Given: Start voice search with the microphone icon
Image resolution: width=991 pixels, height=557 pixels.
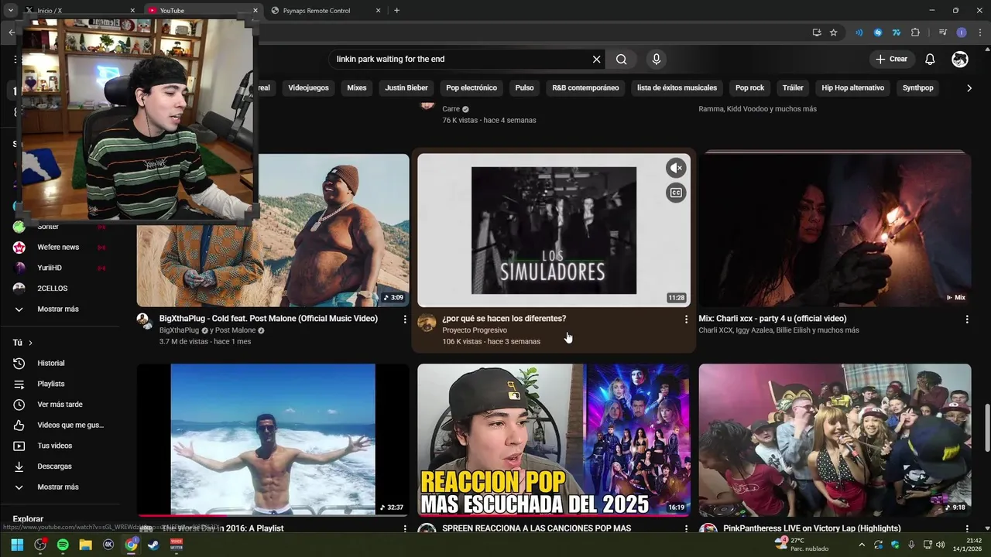Looking at the screenshot, I should click(x=657, y=59).
